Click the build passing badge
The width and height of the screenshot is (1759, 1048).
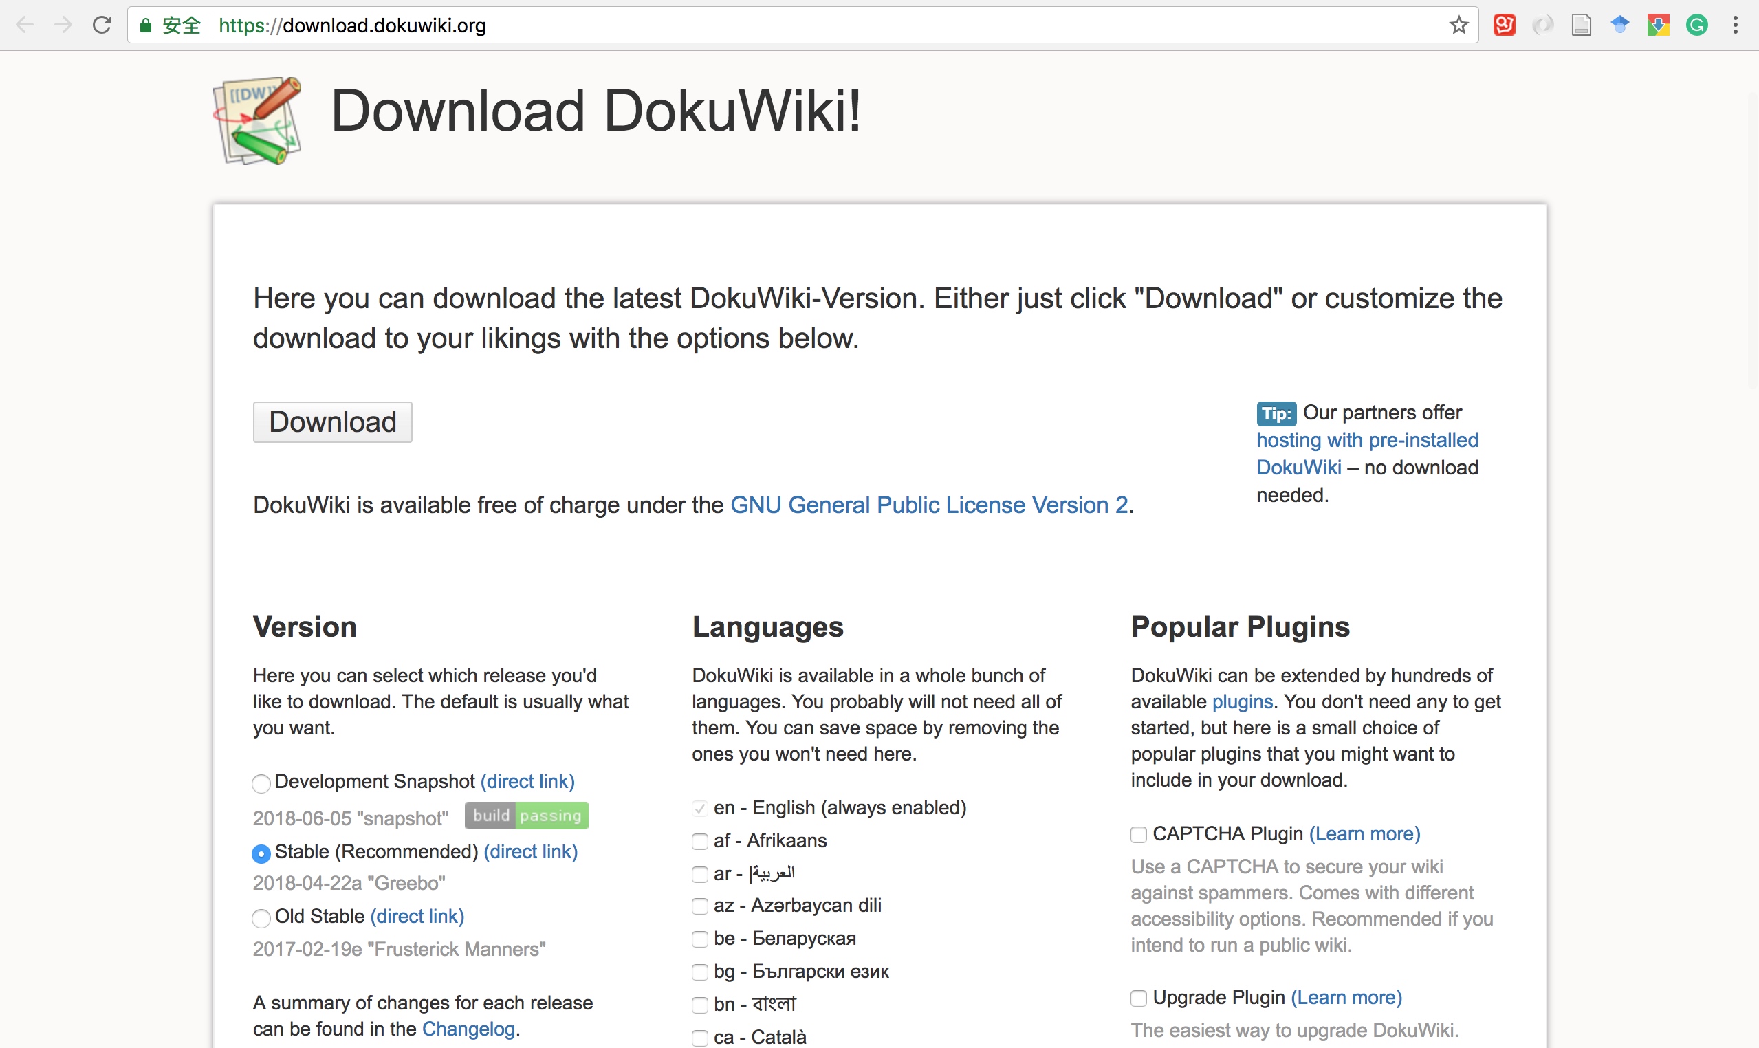click(x=526, y=816)
